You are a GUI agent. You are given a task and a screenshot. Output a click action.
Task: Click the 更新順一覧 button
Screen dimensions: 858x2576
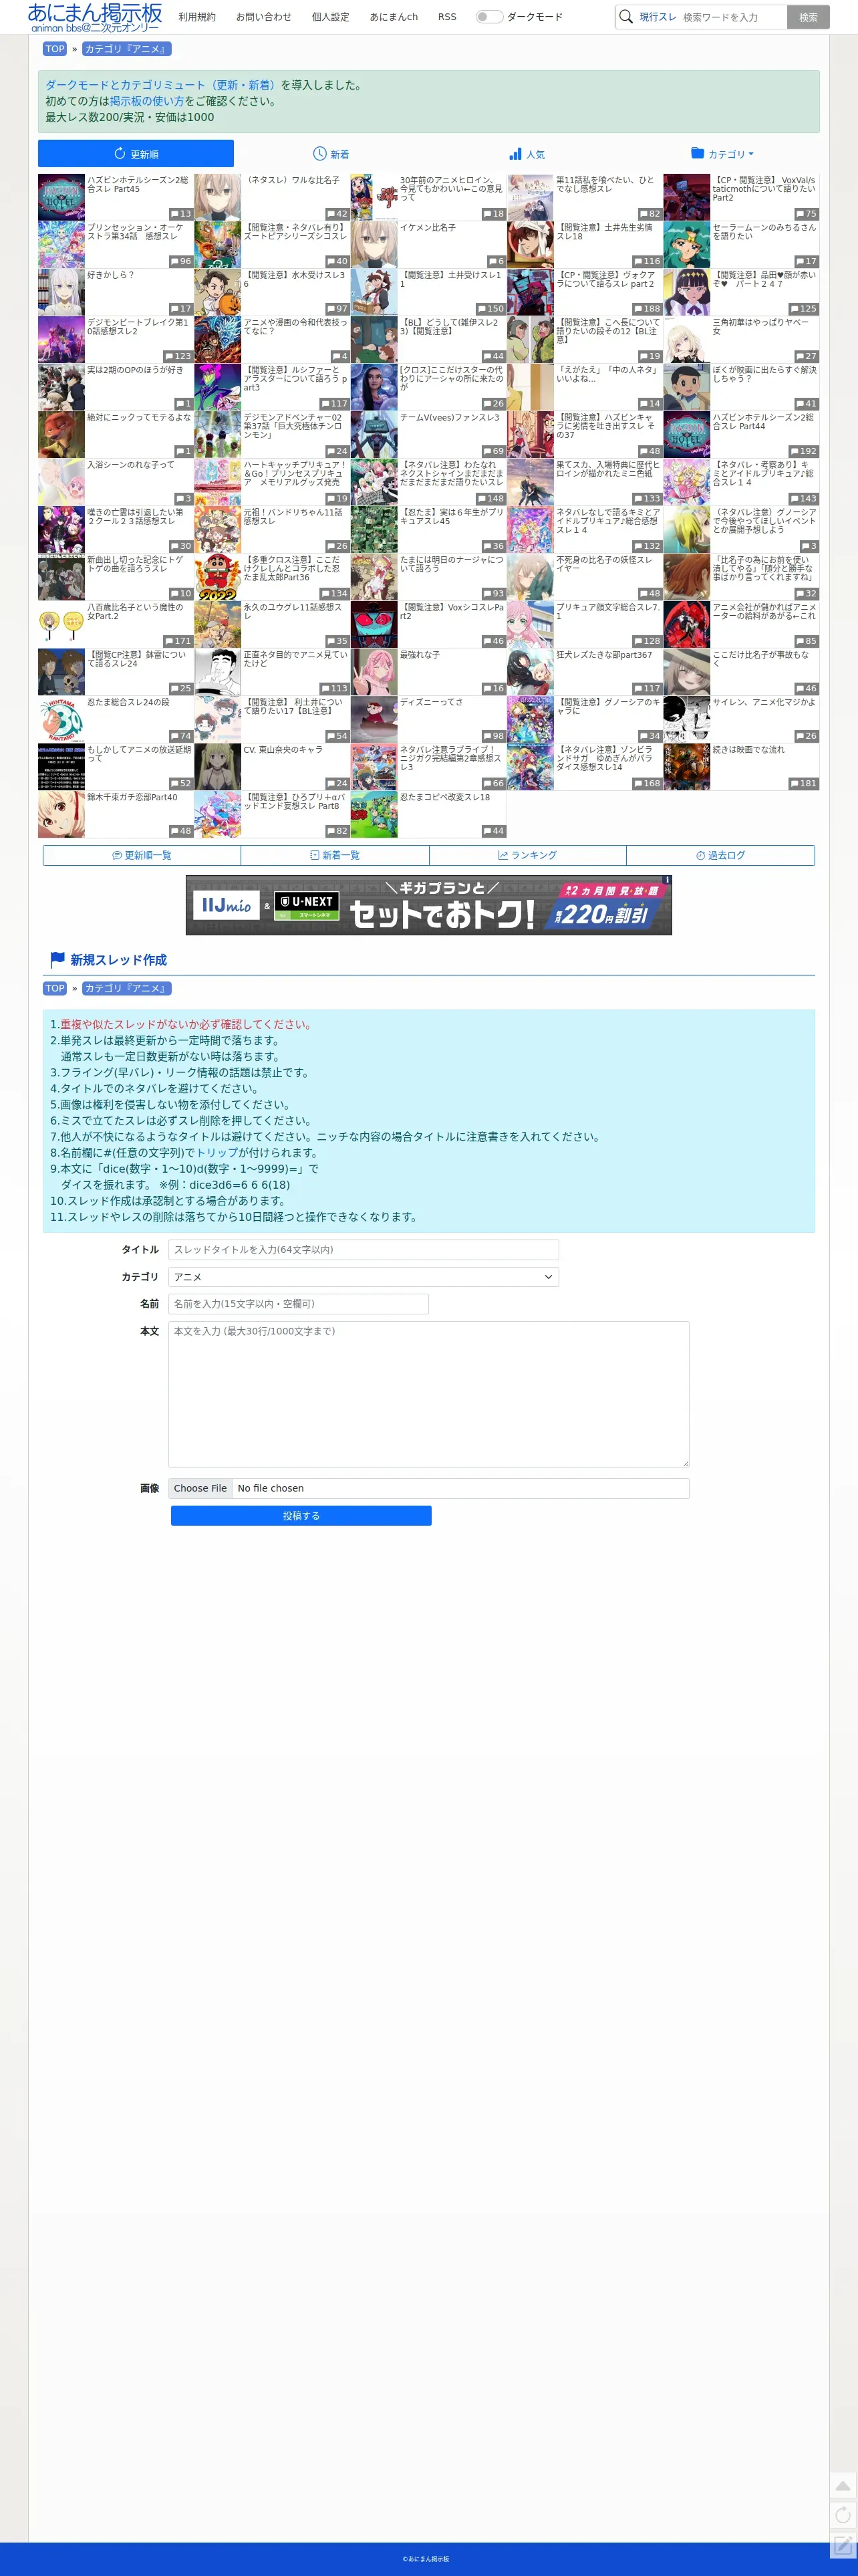click(x=142, y=855)
